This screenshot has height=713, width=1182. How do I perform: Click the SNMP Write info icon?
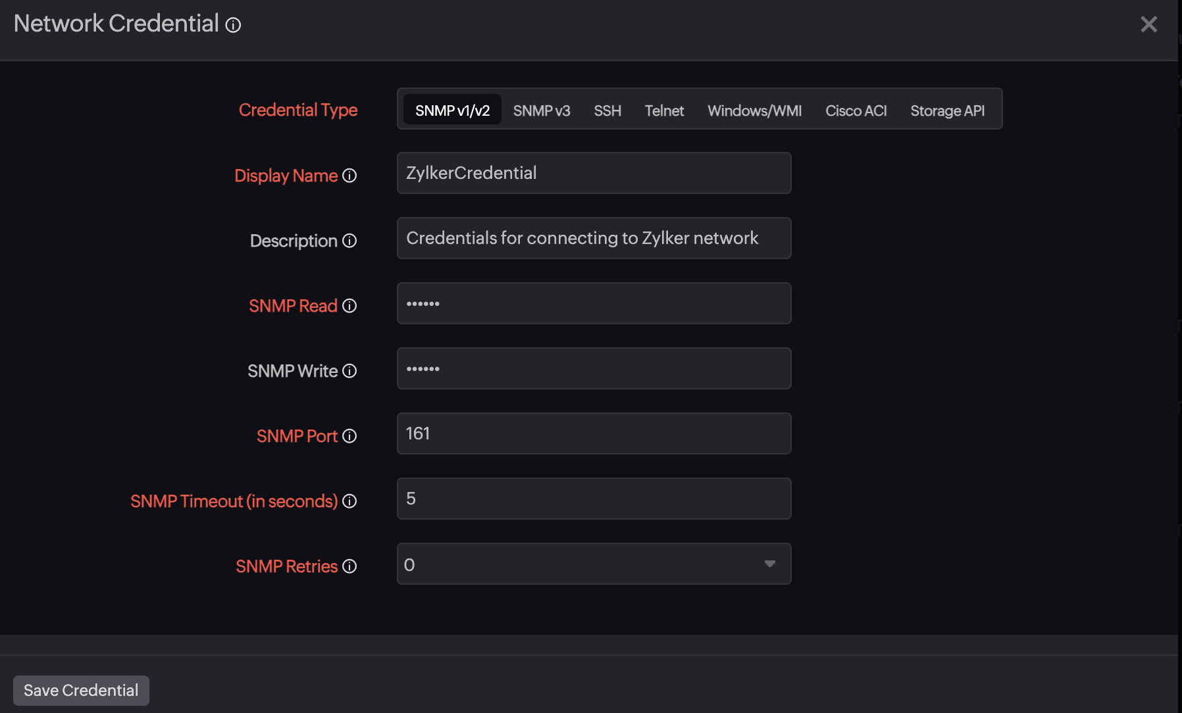[349, 371]
